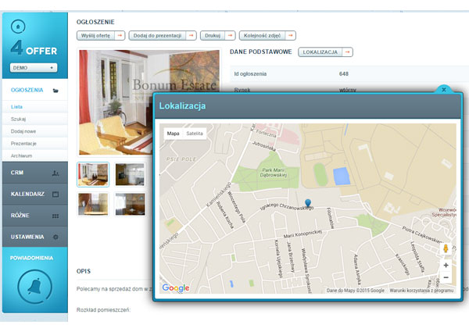Expand the Ustawienia settings section
The image size is (469, 332).
pyautogui.click(x=34, y=236)
